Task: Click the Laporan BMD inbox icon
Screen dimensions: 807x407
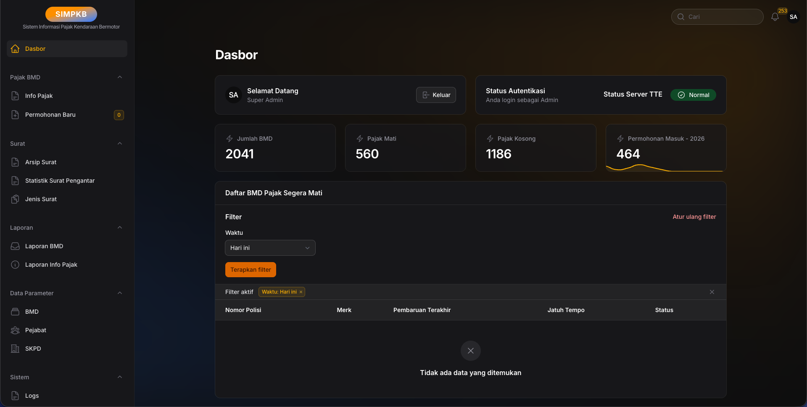Action: pyautogui.click(x=15, y=246)
